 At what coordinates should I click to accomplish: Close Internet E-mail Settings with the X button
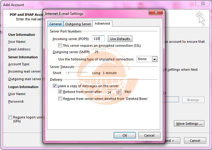point(156,12)
